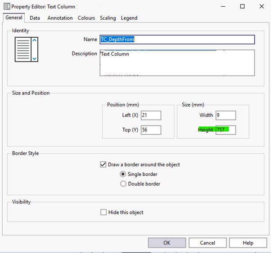Switch to the Legend tab
This screenshot has width=271, height=253.
(129, 18)
